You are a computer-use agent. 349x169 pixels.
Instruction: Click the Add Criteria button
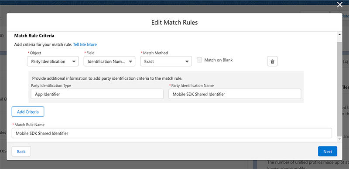tap(28, 112)
